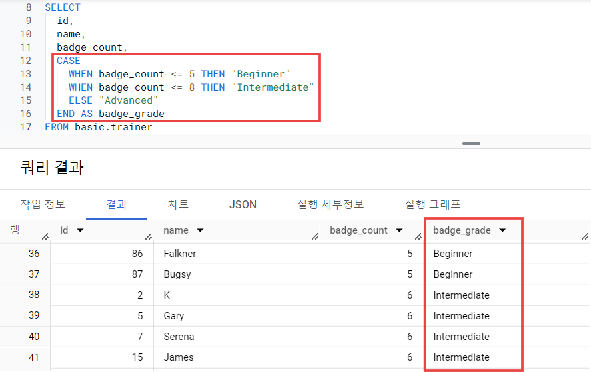
Task: Select the JSON tab
Action: coord(243,204)
